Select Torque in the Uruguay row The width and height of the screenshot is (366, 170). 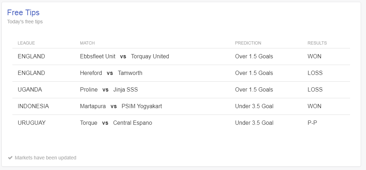pos(89,123)
